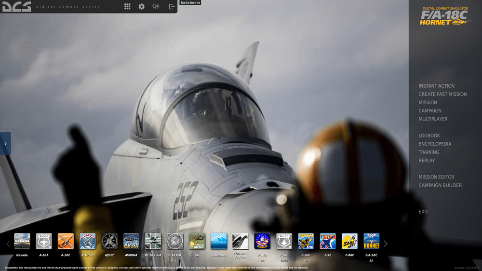
Task: Select the F/A-18C Hornet module icon
Action: (x=371, y=241)
